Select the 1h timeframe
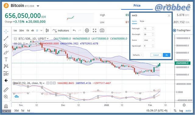This screenshot has height=115, width=195. click(x=28, y=30)
